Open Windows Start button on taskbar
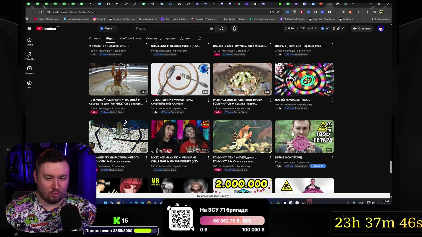This screenshot has height=237, width=422. tap(105, 203)
